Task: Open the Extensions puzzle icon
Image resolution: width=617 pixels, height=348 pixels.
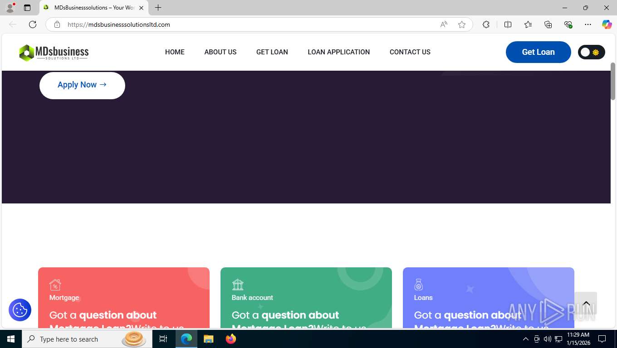Action: 486,24
